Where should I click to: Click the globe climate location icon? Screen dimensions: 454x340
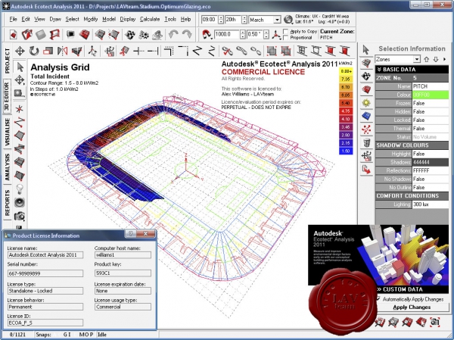288,20
